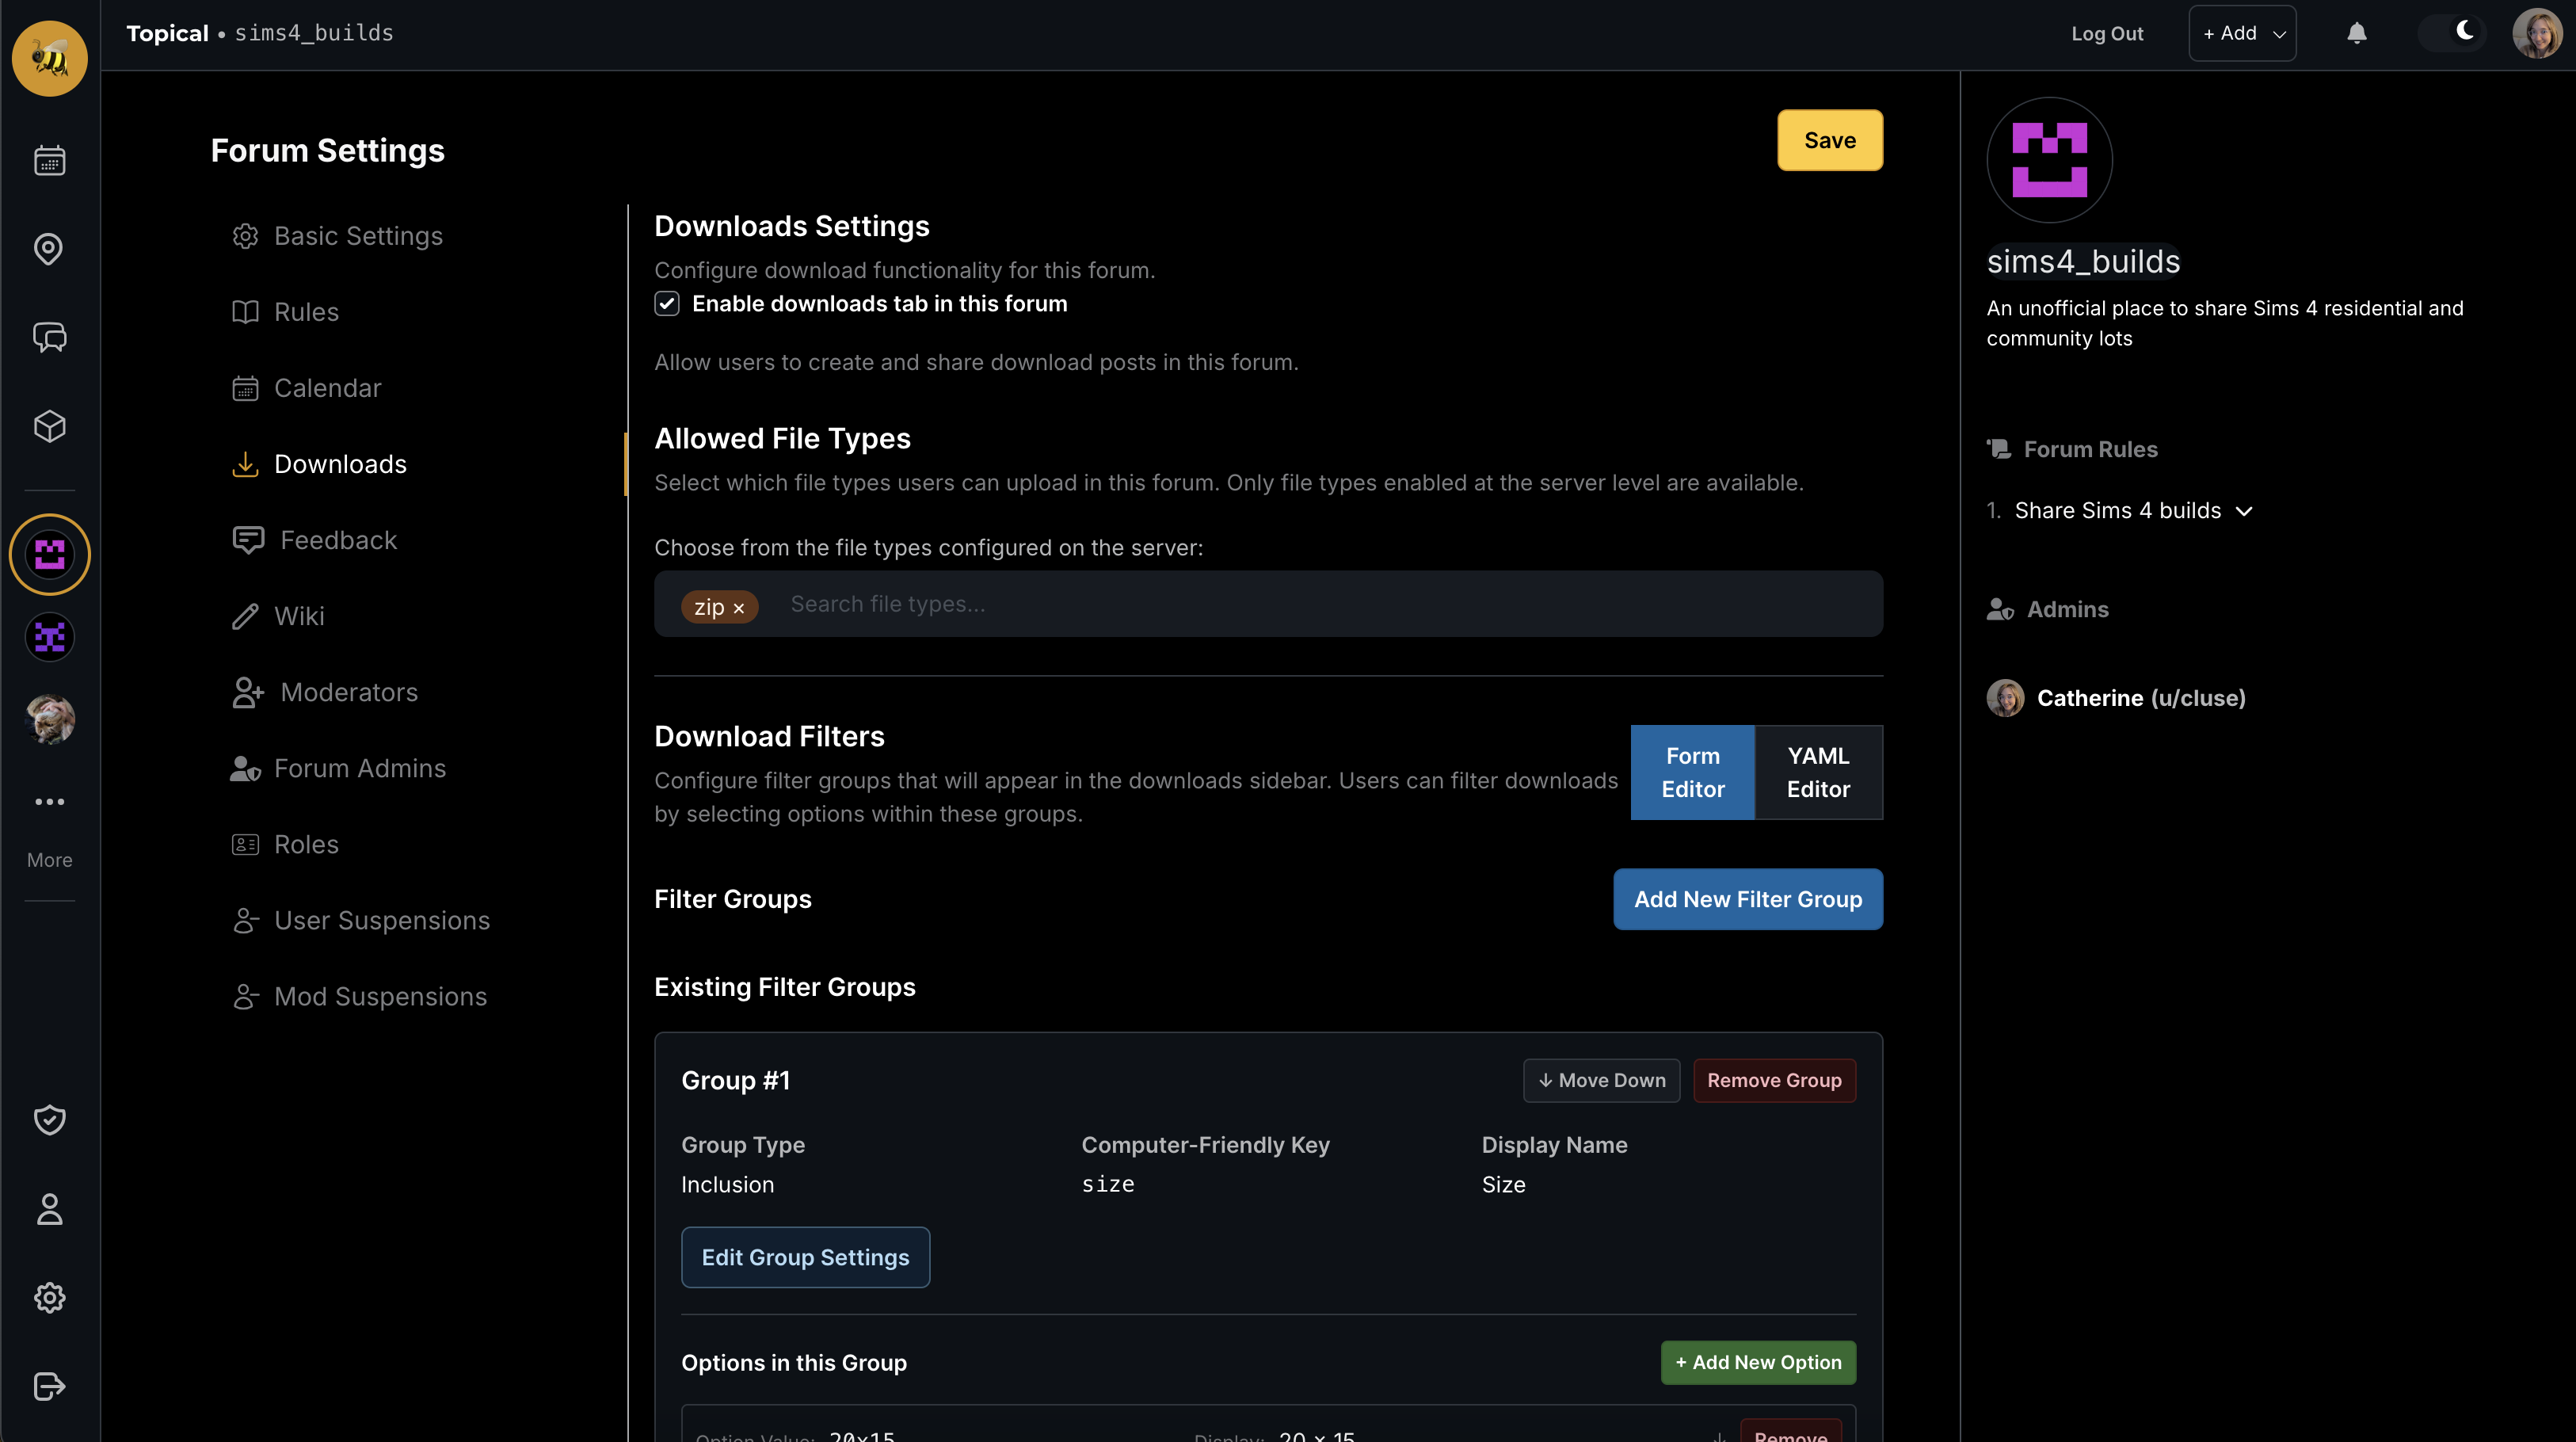The width and height of the screenshot is (2576, 1442).
Task: Click the sign-out icon at sidebar bottom
Action: pyautogui.click(x=50, y=1386)
